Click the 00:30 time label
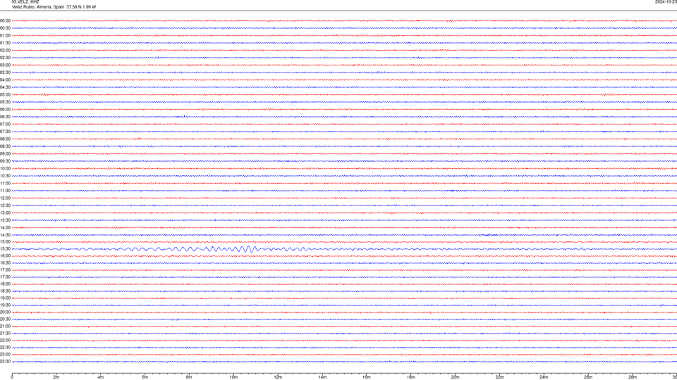The height and width of the screenshot is (380, 677). coord(5,28)
